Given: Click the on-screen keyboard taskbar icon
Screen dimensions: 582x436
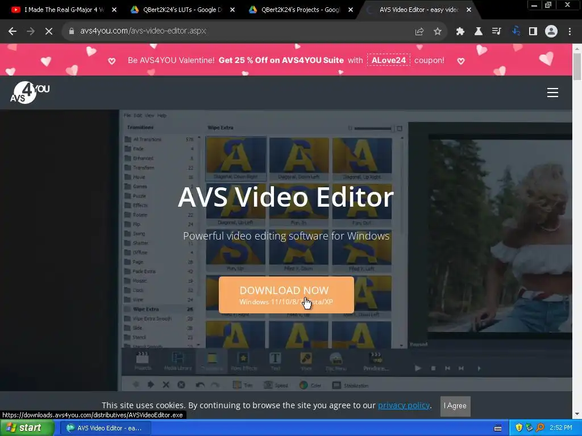Looking at the screenshot, I should tap(498, 428).
